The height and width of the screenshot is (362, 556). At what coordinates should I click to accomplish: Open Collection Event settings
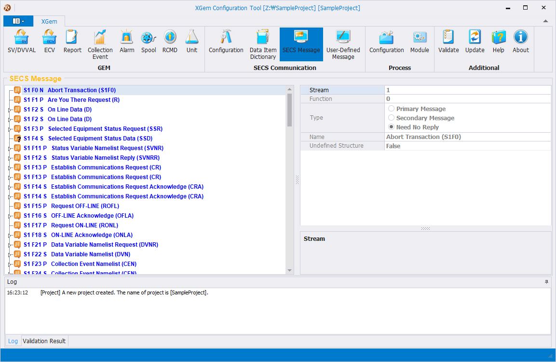click(x=100, y=45)
